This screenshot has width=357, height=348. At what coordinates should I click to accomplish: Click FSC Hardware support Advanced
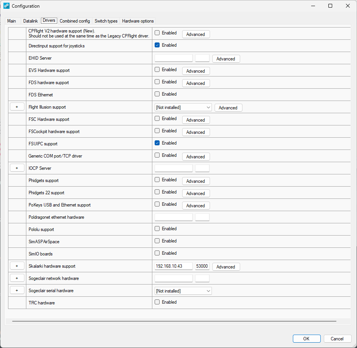point(196,120)
